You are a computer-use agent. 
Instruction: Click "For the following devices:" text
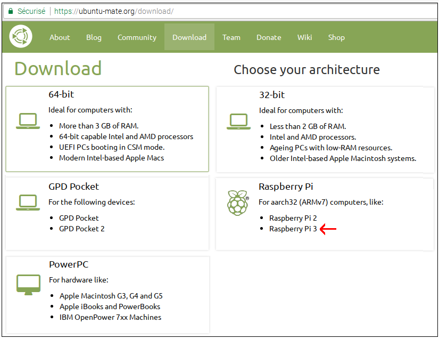click(92, 202)
